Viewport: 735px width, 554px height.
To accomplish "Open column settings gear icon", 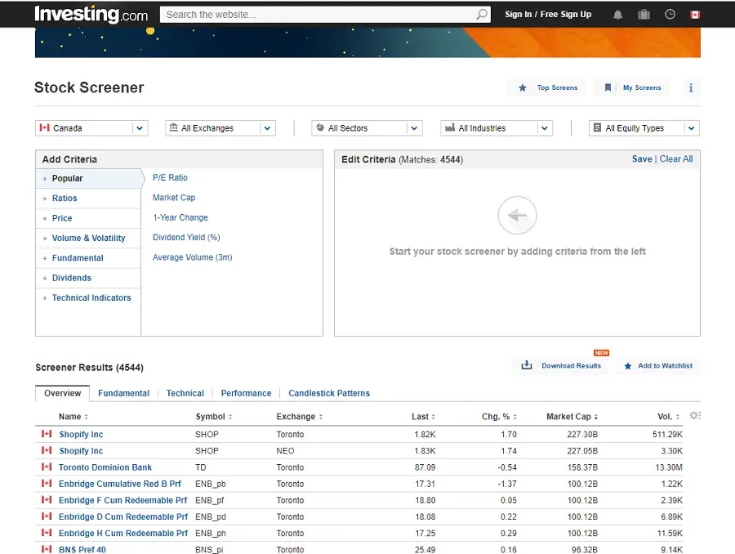I will [694, 416].
